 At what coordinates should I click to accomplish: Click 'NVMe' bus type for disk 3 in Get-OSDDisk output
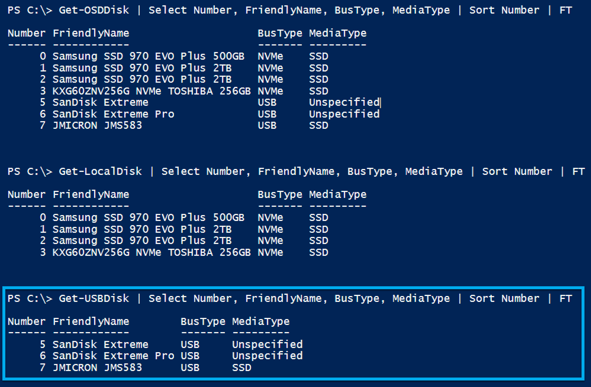270,91
